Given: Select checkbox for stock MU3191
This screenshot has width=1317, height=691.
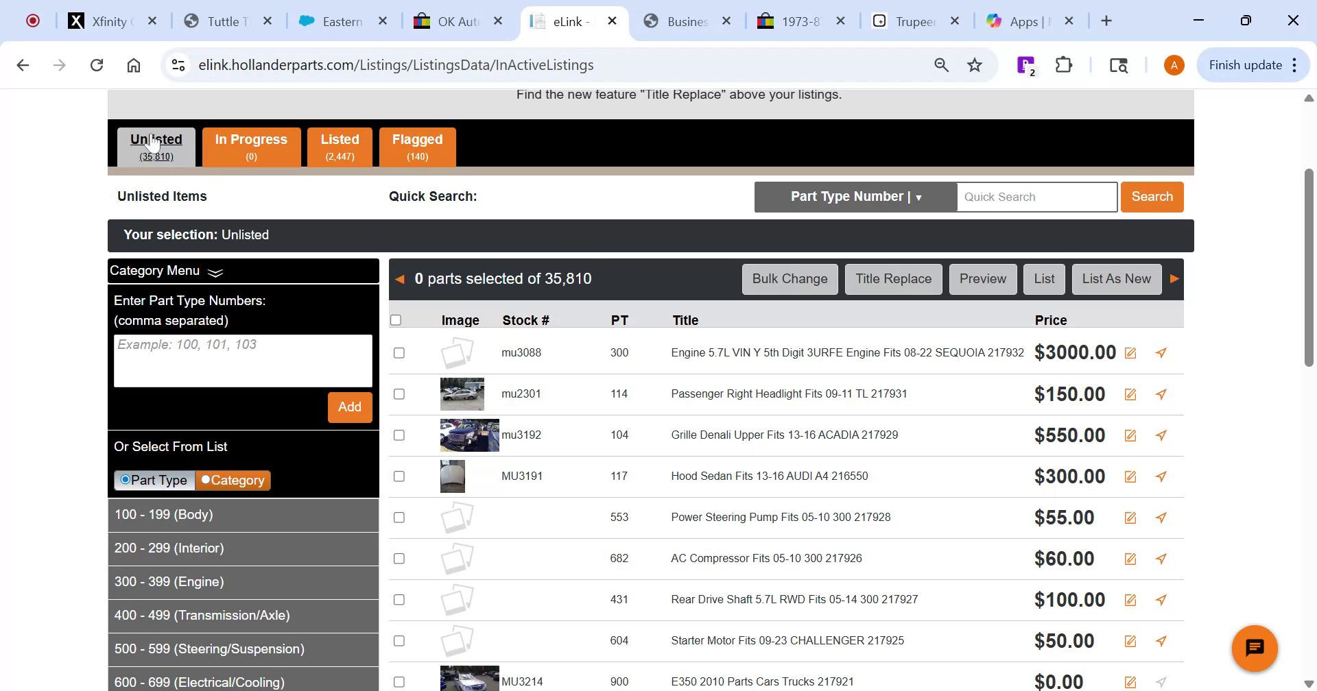Looking at the screenshot, I should point(399,476).
